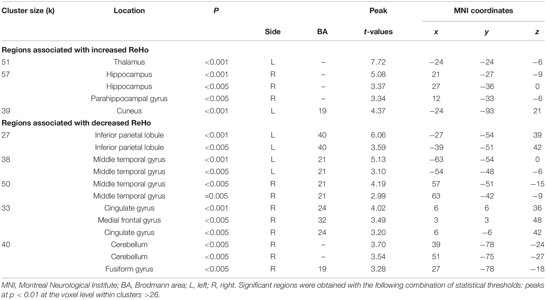Click the 't-values' subheader
The image size is (546, 300).
click(x=378, y=32)
